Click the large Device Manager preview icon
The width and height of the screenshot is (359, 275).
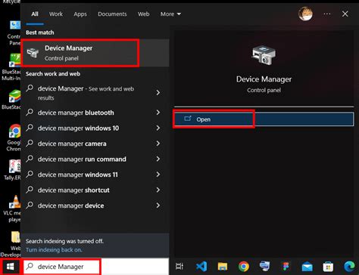[264, 55]
